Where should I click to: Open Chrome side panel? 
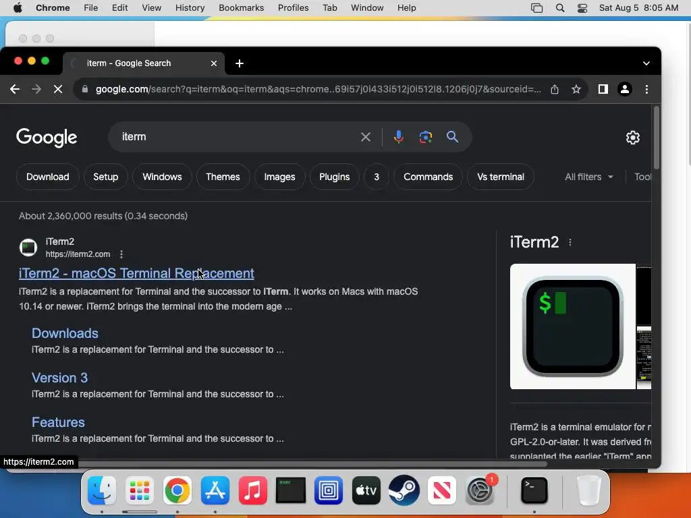(603, 90)
